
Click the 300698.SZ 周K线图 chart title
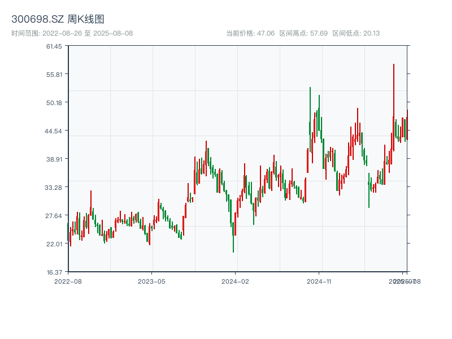pyautogui.click(x=58, y=19)
